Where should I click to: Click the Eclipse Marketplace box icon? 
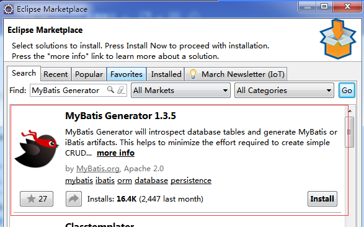click(338, 39)
